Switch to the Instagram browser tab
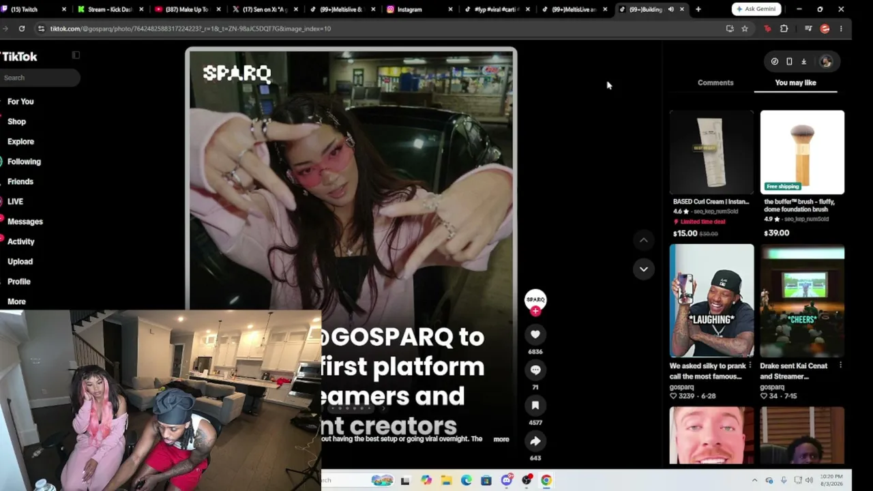Screen dimensions: 873x491 click(418, 10)
